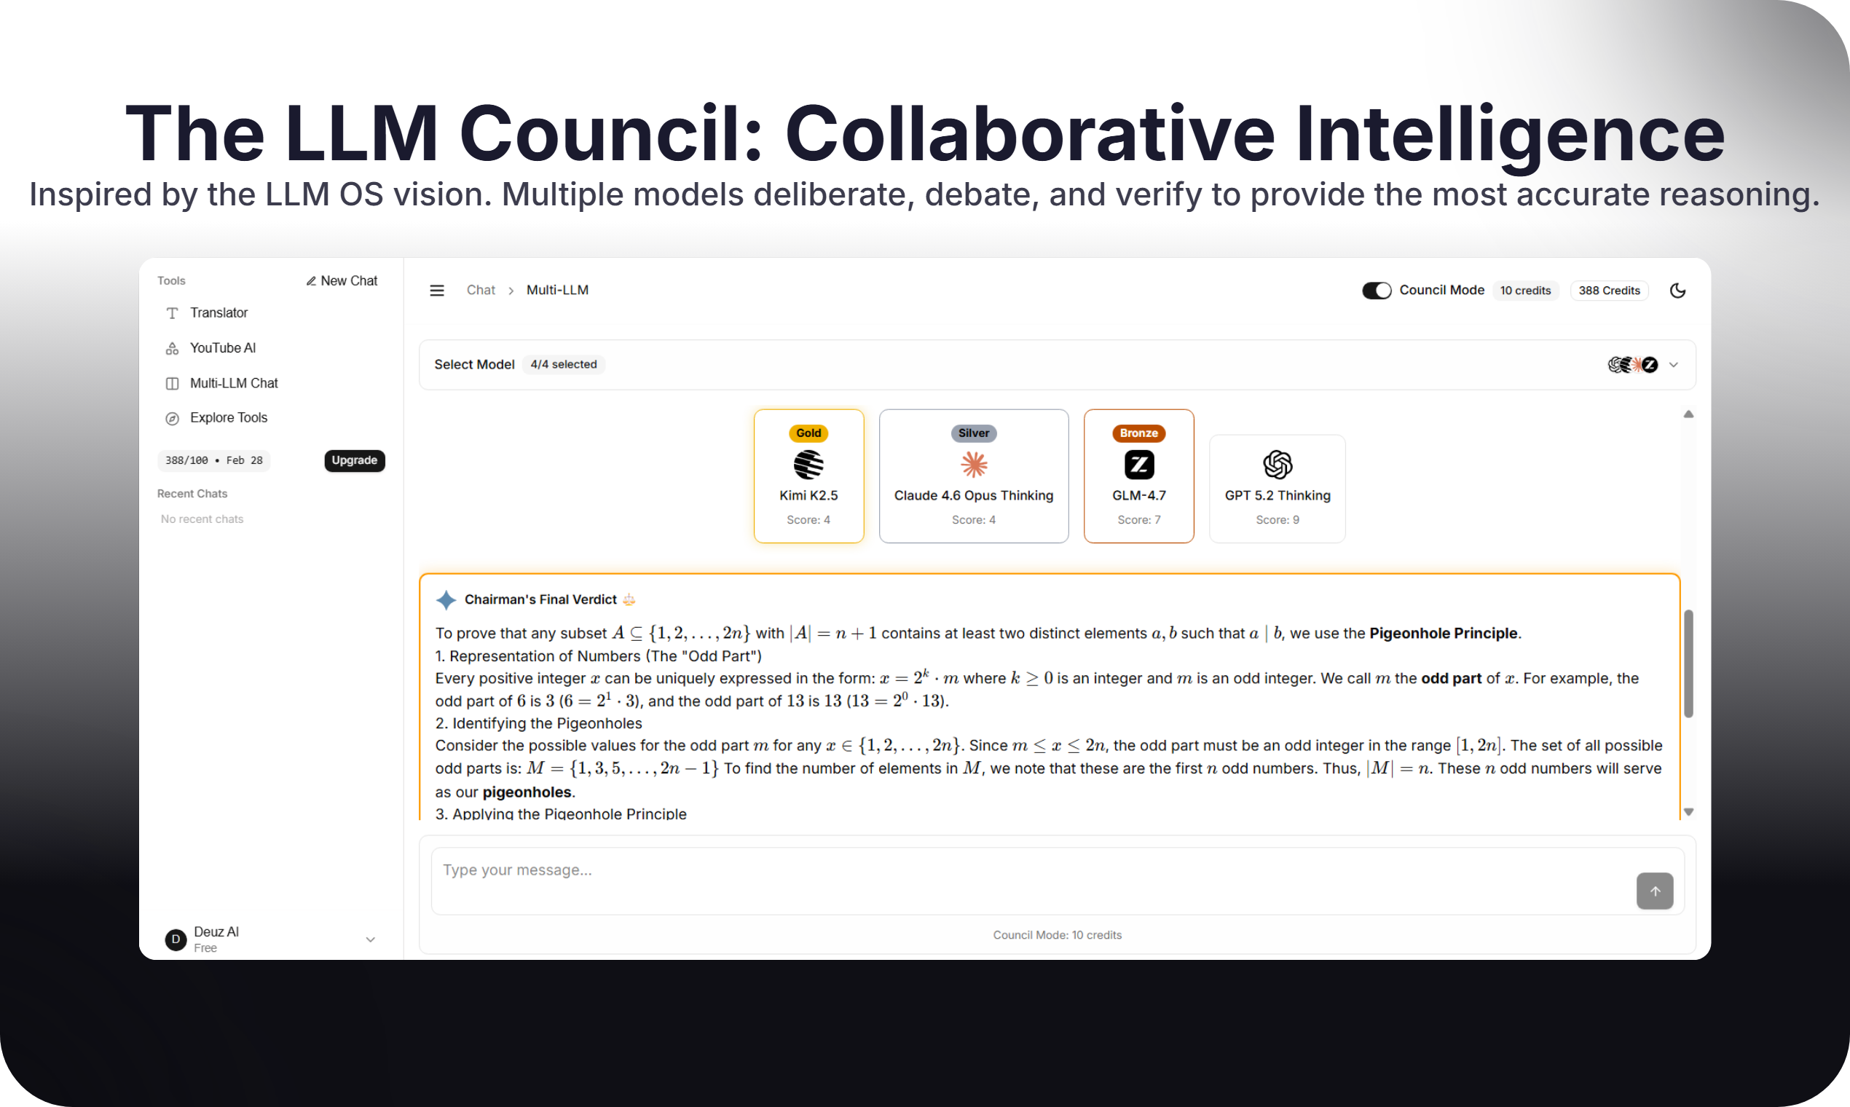Click the GPT 5.2 Thinking logo
The width and height of the screenshot is (1850, 1107).
coord(1277,465)
